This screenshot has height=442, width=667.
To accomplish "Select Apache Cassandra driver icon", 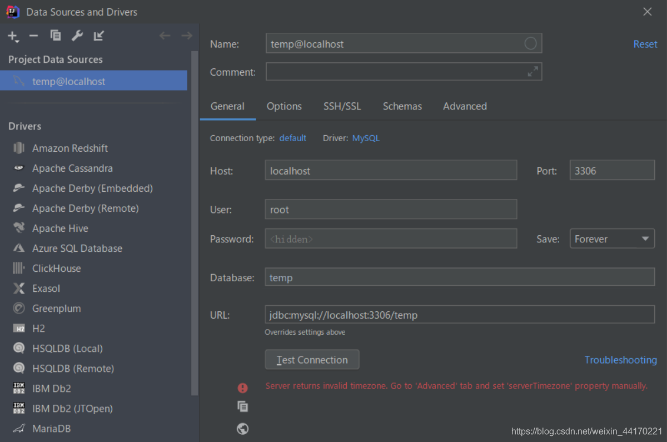I will (x=19, y=168).
